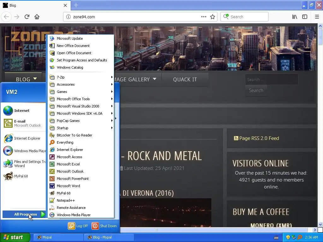Open Internet pinned item in Start menu
This screenshot has width=323, height=242.
(24, 111)
